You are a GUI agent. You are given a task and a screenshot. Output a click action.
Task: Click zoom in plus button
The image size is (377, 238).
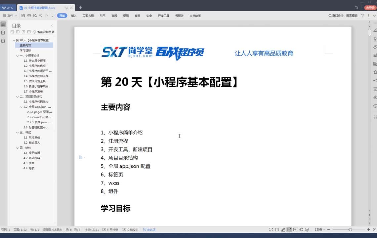click(368, 230)
